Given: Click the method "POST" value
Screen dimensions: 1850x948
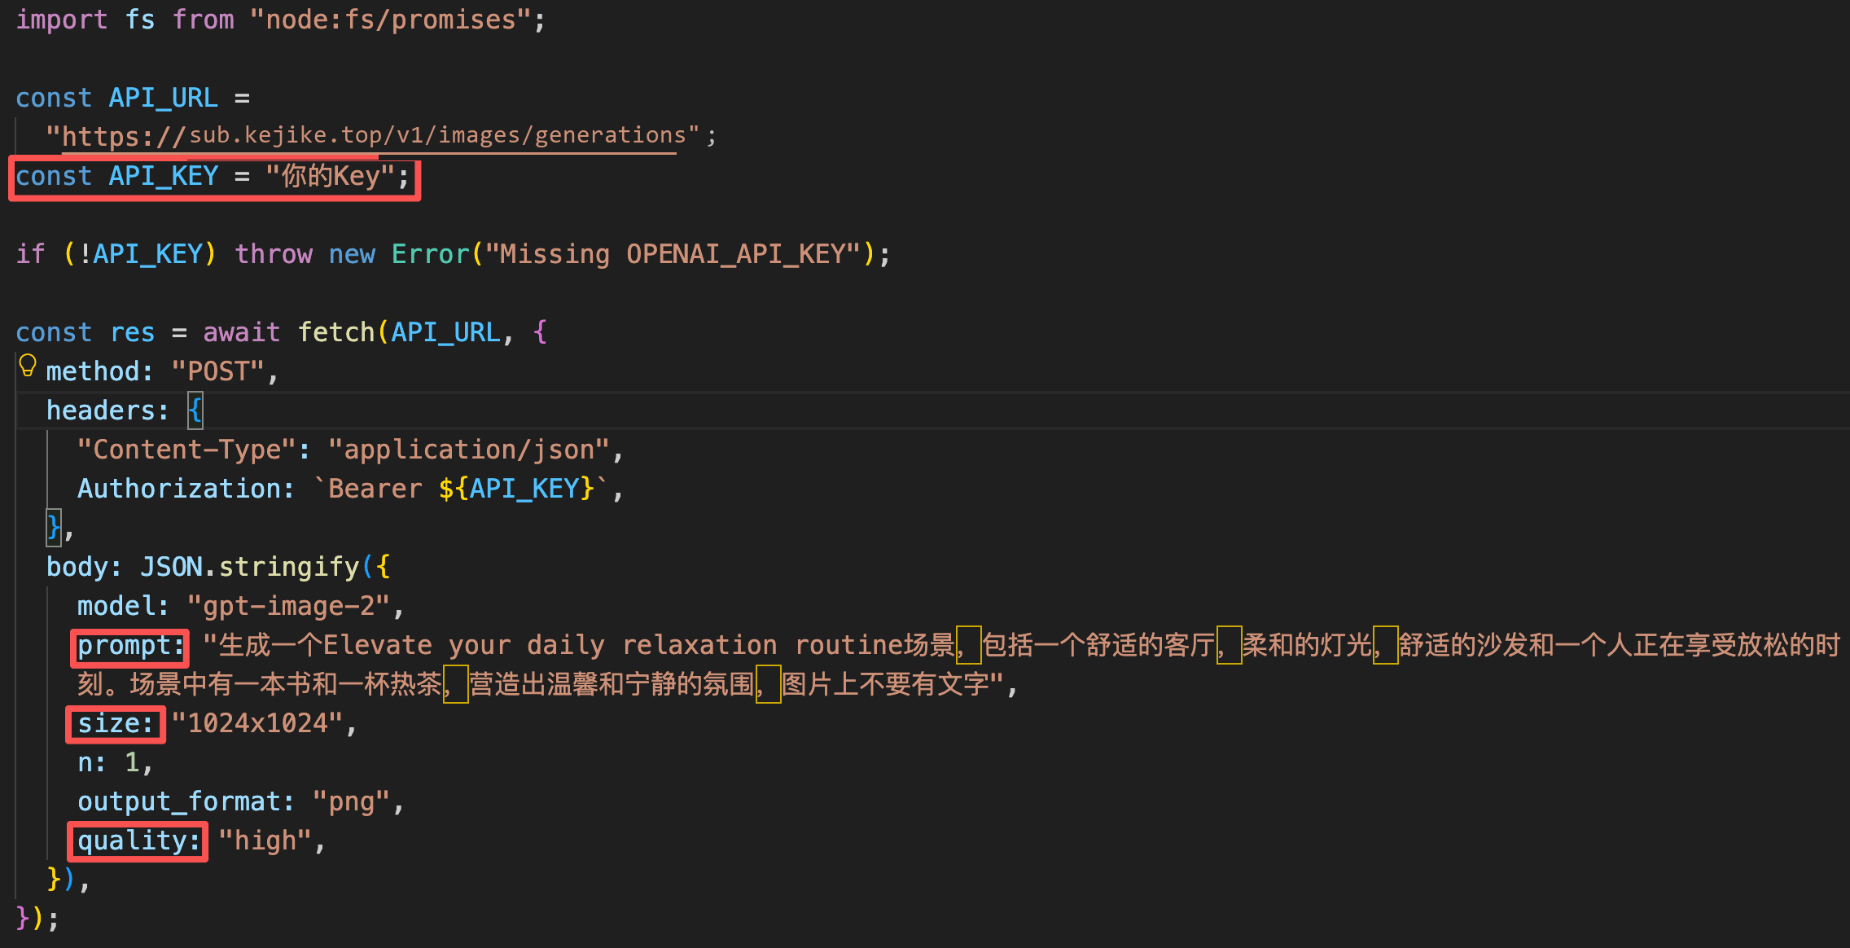Looking at the screenshot, I should (x=217, y=371).
